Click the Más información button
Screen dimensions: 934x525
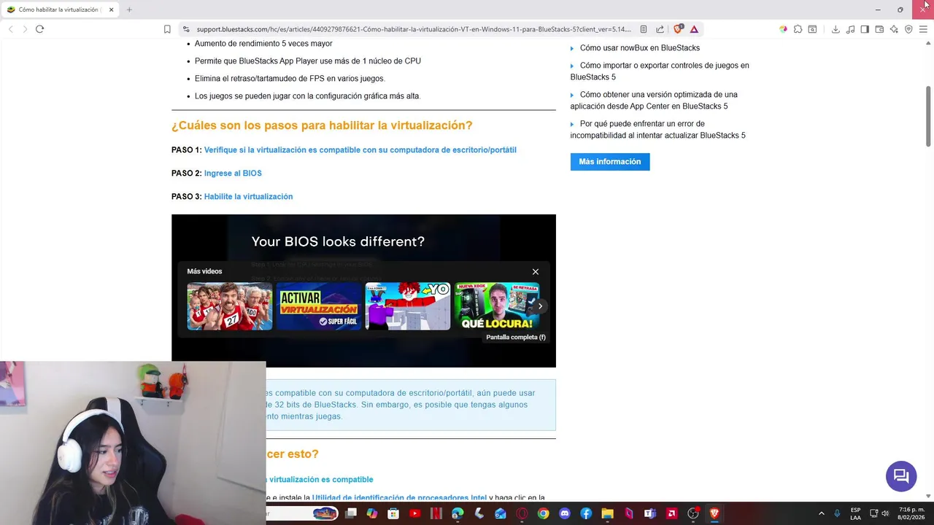pos(610,161)
